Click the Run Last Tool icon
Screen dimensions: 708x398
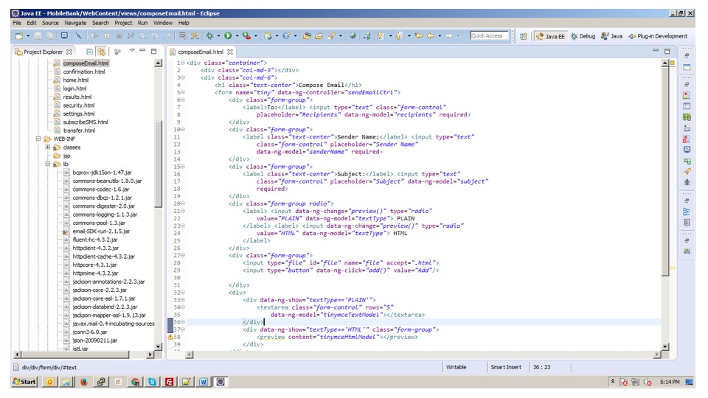[x=246, y=35]
